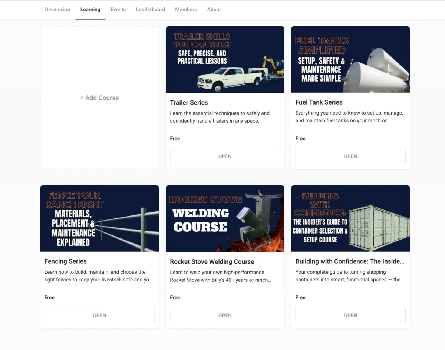
Task: Click the Fuel Tanks Simplified thumbnail
Action: pyautogui.click(x=350, y=59)
